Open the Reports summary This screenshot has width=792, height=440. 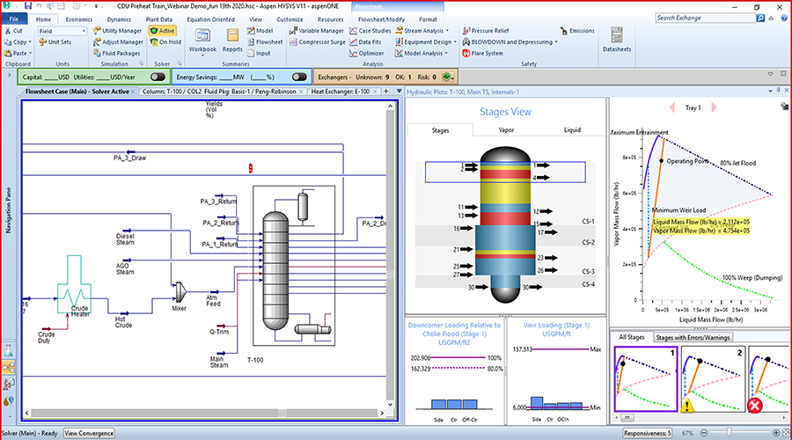point(232,40)
